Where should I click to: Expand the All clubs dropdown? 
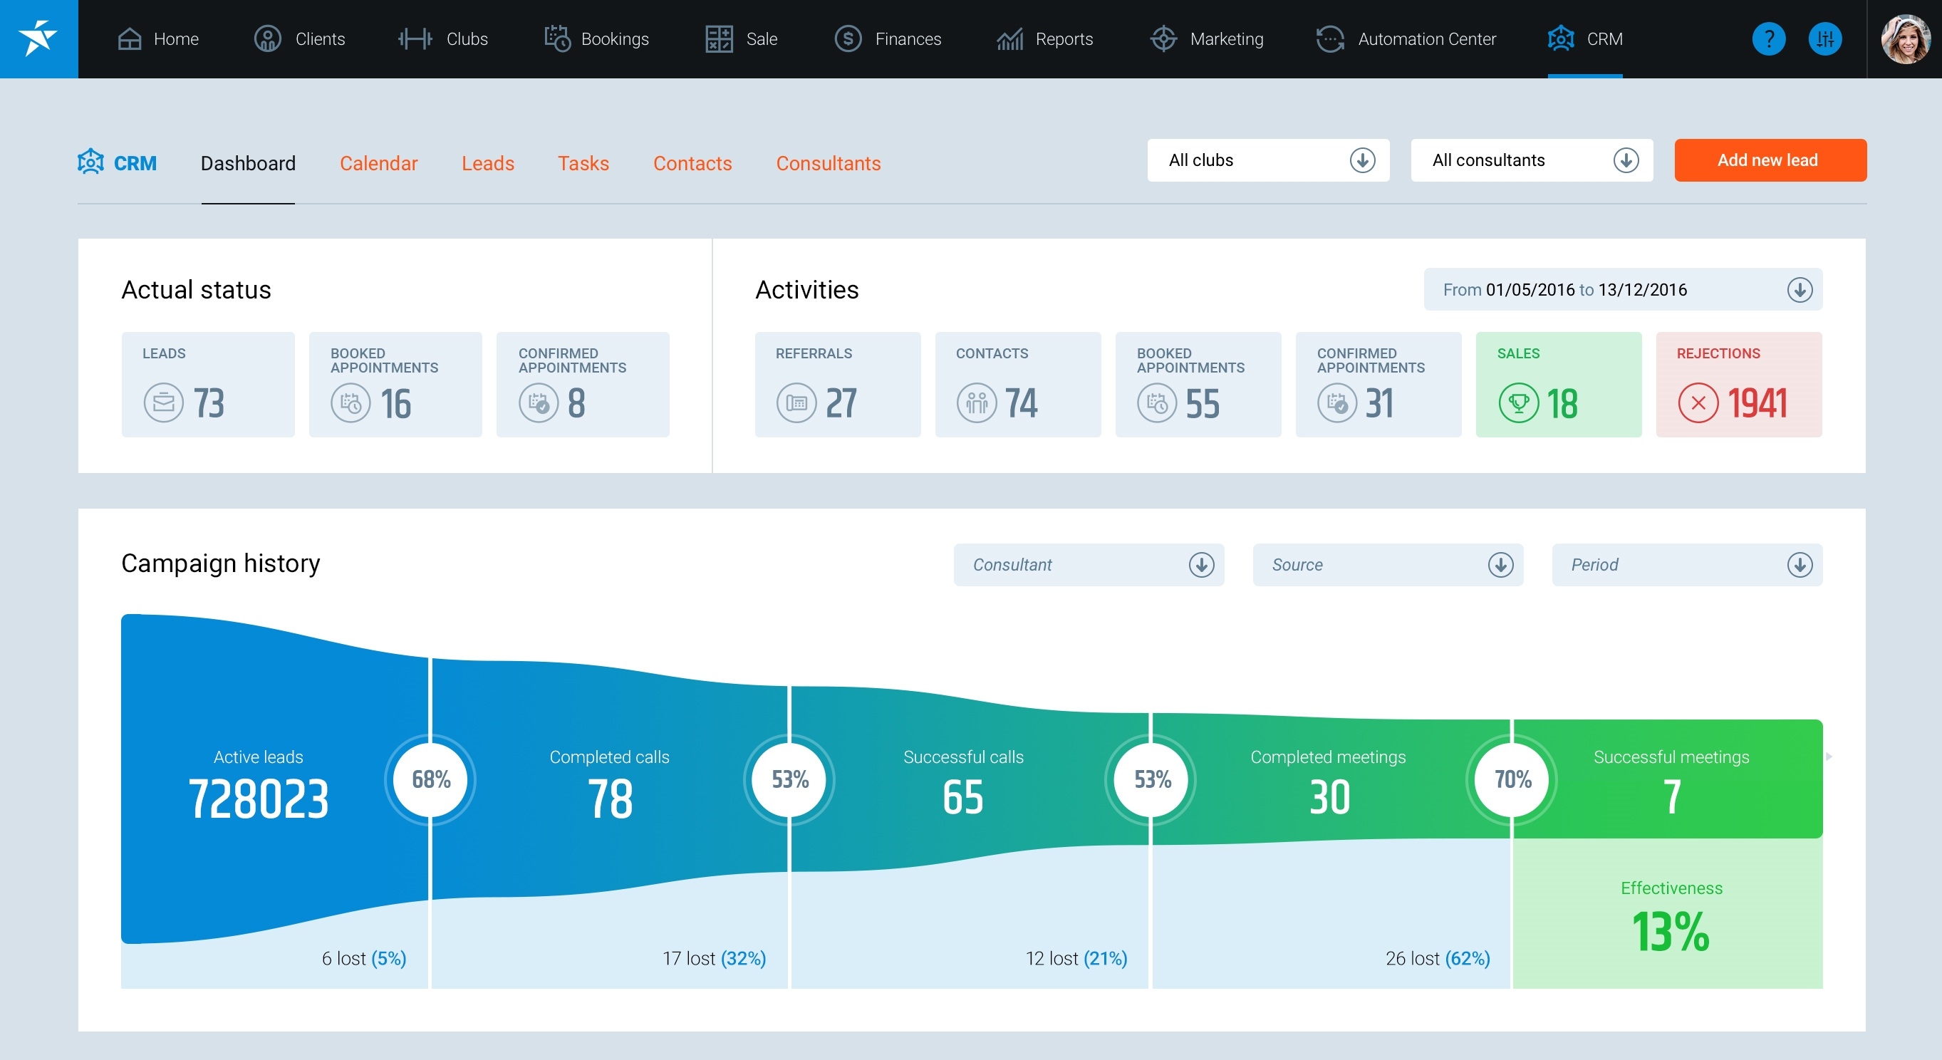click(x=1268, y=160)
